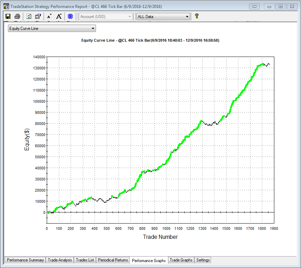Open the Trade Analysis tab
Screen dimensions: 301x268
click(60, 260)
